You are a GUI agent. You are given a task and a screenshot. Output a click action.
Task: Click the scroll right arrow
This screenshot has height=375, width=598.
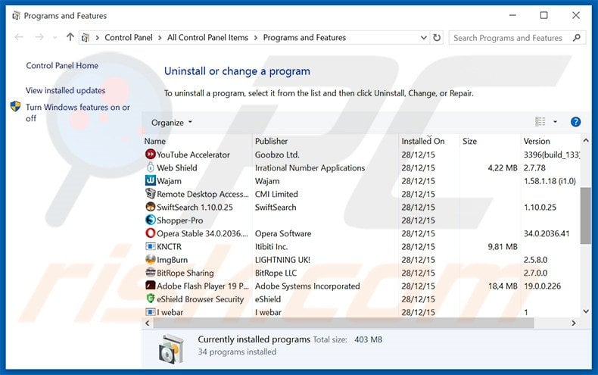(574, 323)
